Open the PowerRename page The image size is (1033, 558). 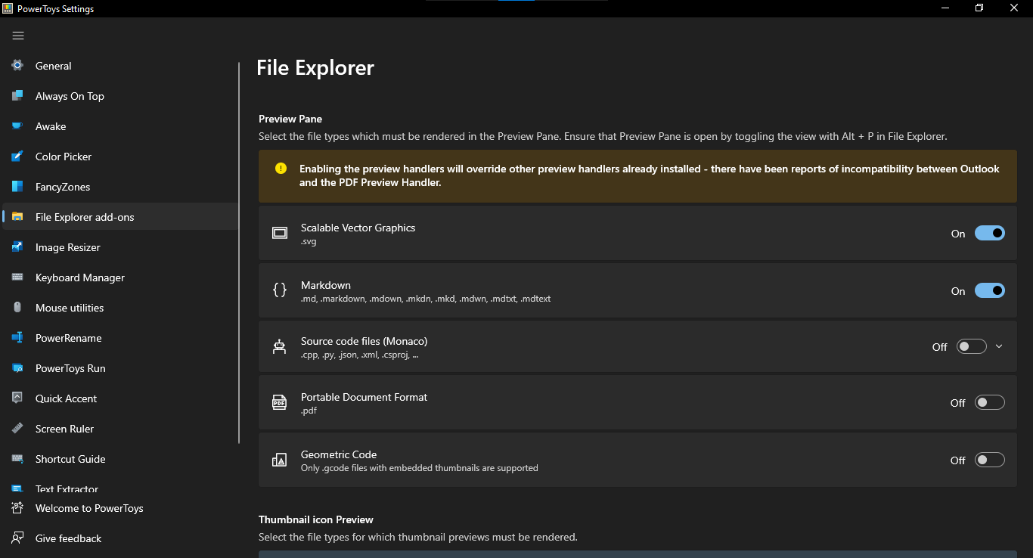coord(120,338)
